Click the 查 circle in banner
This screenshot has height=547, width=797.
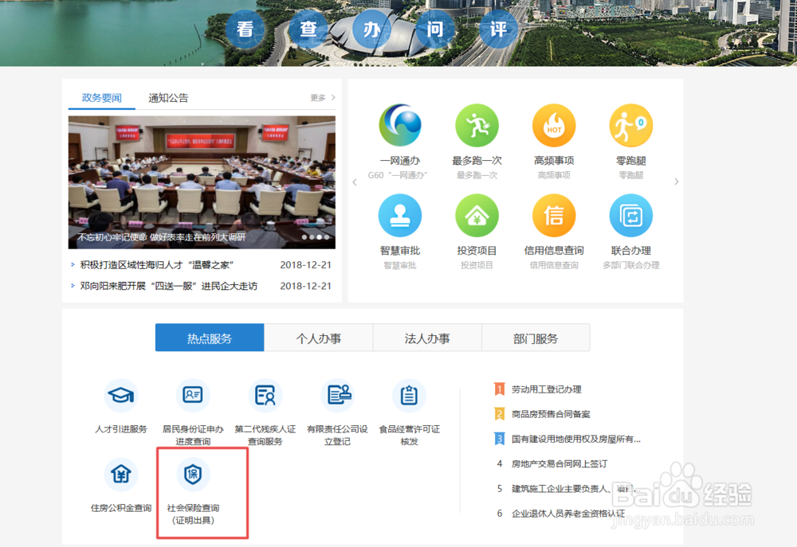click(x=308, y=29)
